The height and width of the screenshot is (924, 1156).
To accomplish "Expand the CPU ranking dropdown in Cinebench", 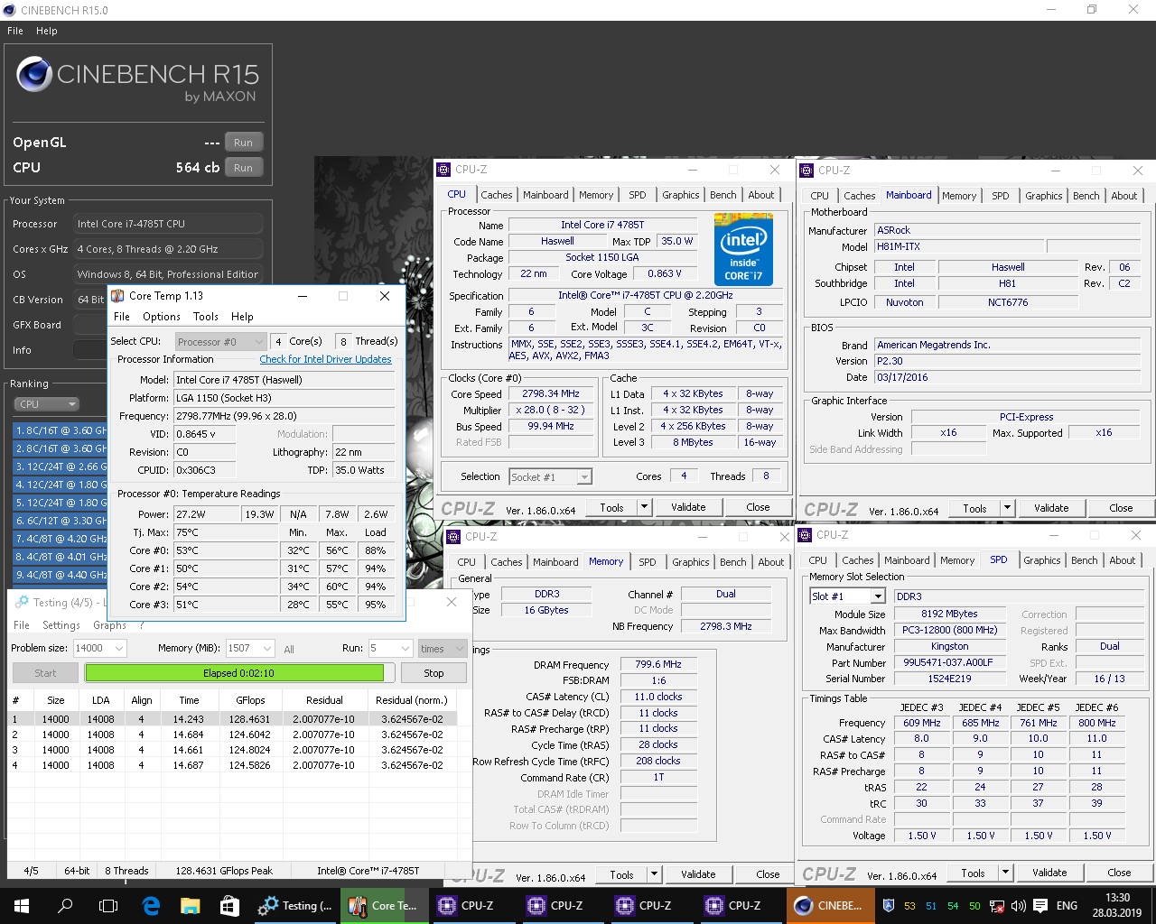I will point(47,404).
